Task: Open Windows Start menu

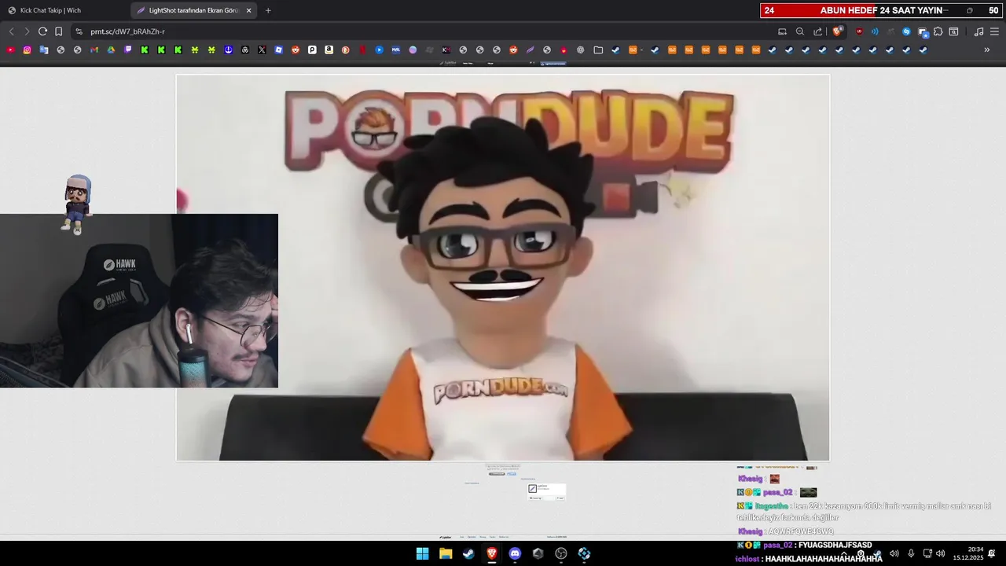Action: (x=422, y=553)
